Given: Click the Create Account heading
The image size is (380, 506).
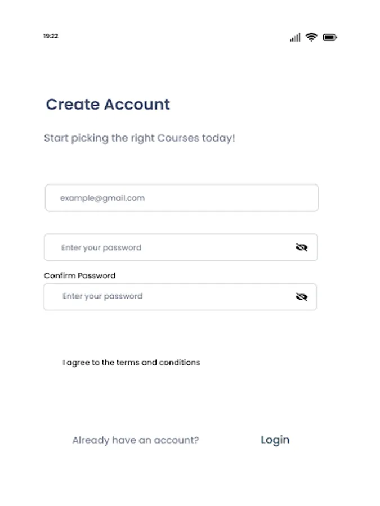Looking at the screenshot, I should (x=108, y=105).
